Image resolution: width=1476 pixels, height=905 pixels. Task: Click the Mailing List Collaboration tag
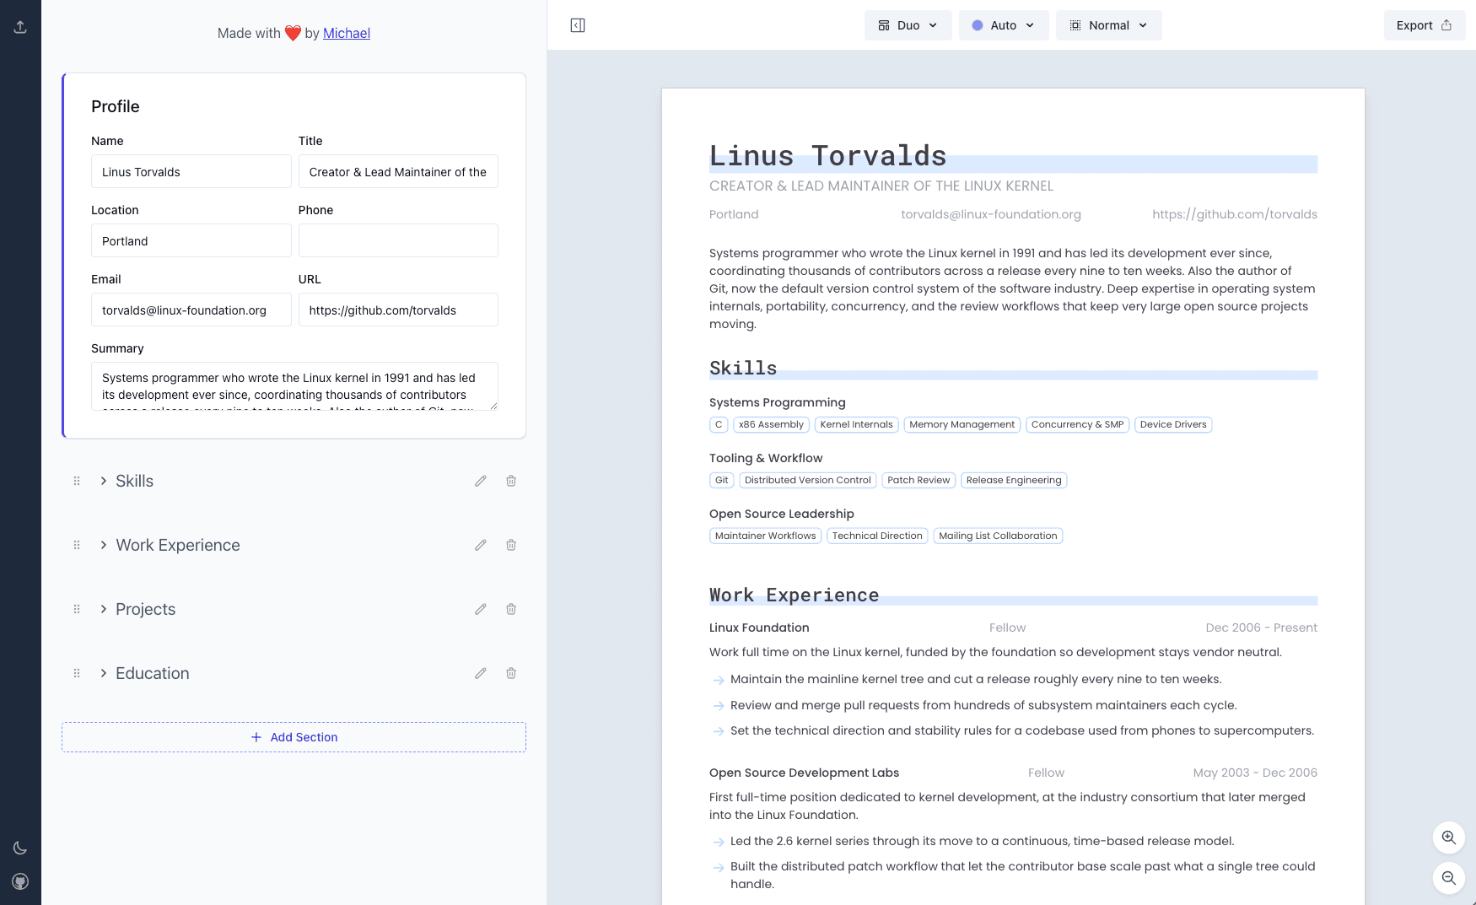998,536
